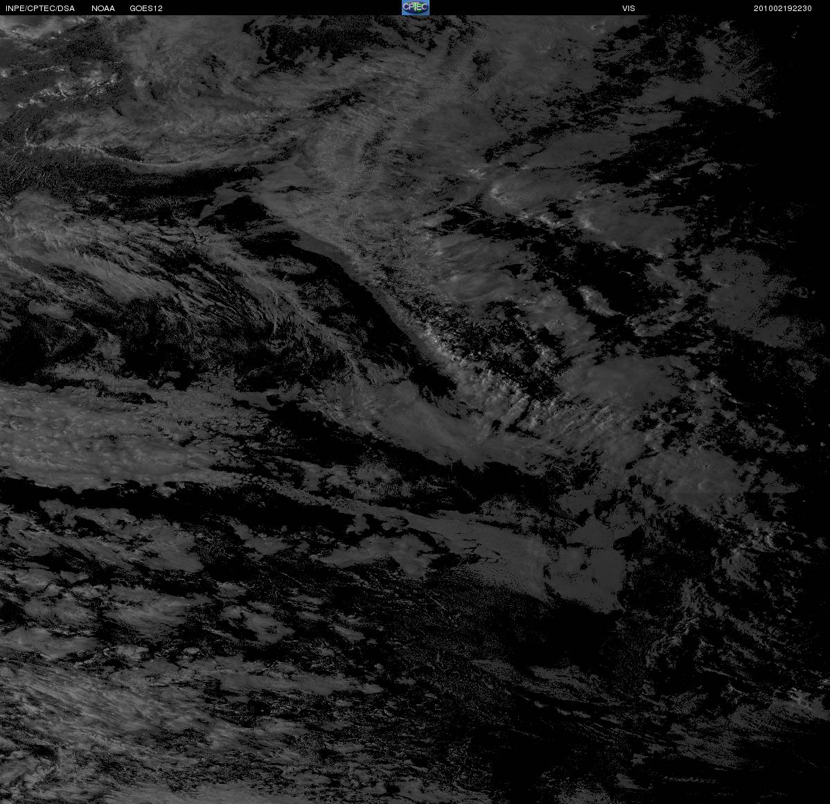Click the VIS channel label
Screen dimensions: 830x804
629,8
